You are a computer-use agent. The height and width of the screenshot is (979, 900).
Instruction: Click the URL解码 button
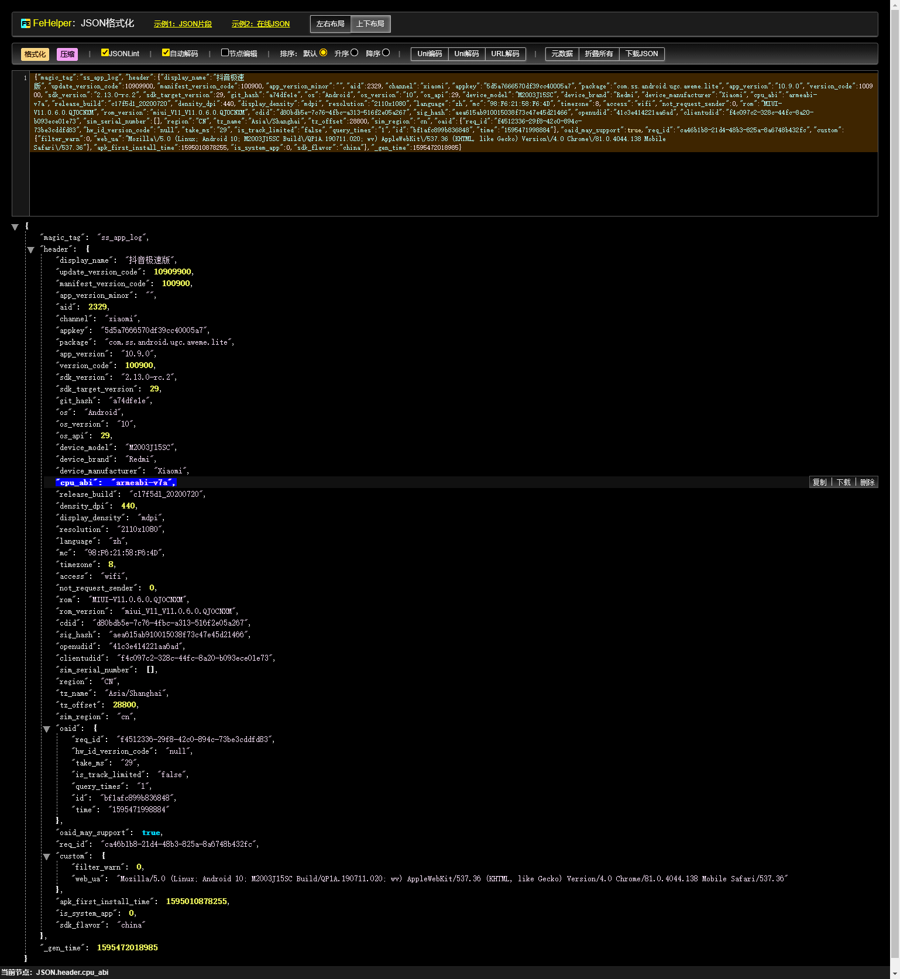pos(505,54)
